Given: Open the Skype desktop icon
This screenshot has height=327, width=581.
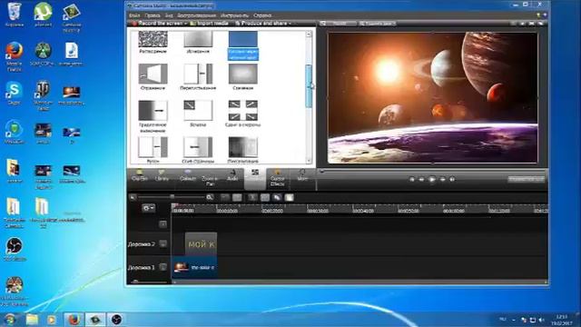Looking at the screenshot, I should pos(14,93).
